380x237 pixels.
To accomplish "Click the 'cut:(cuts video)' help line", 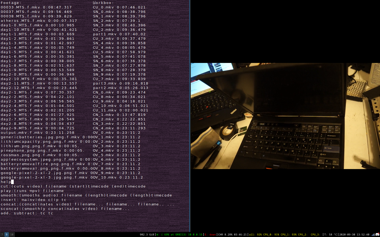I will click(x=73, y=186).
